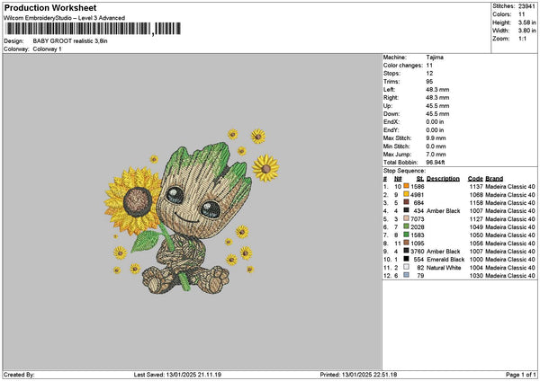
Task: Click the Stops value 12
Action: [x=429, y=74]
